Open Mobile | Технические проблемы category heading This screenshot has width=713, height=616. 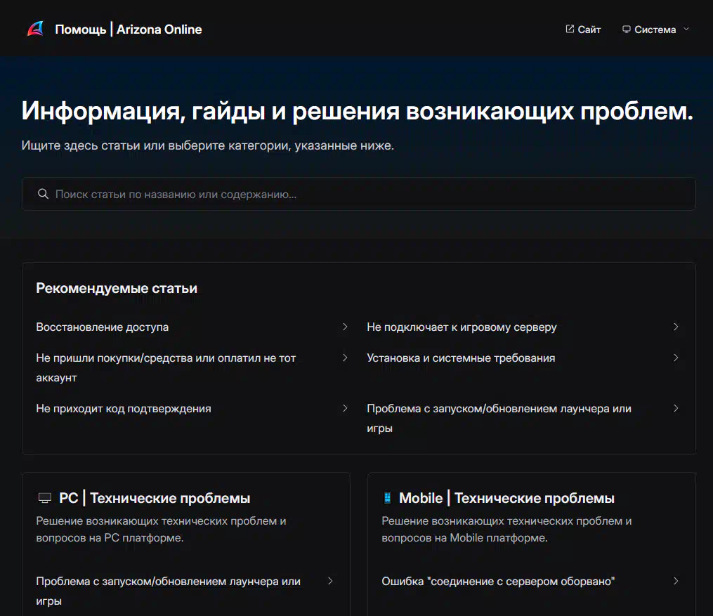pyautogui.click(x=506, y=498)
